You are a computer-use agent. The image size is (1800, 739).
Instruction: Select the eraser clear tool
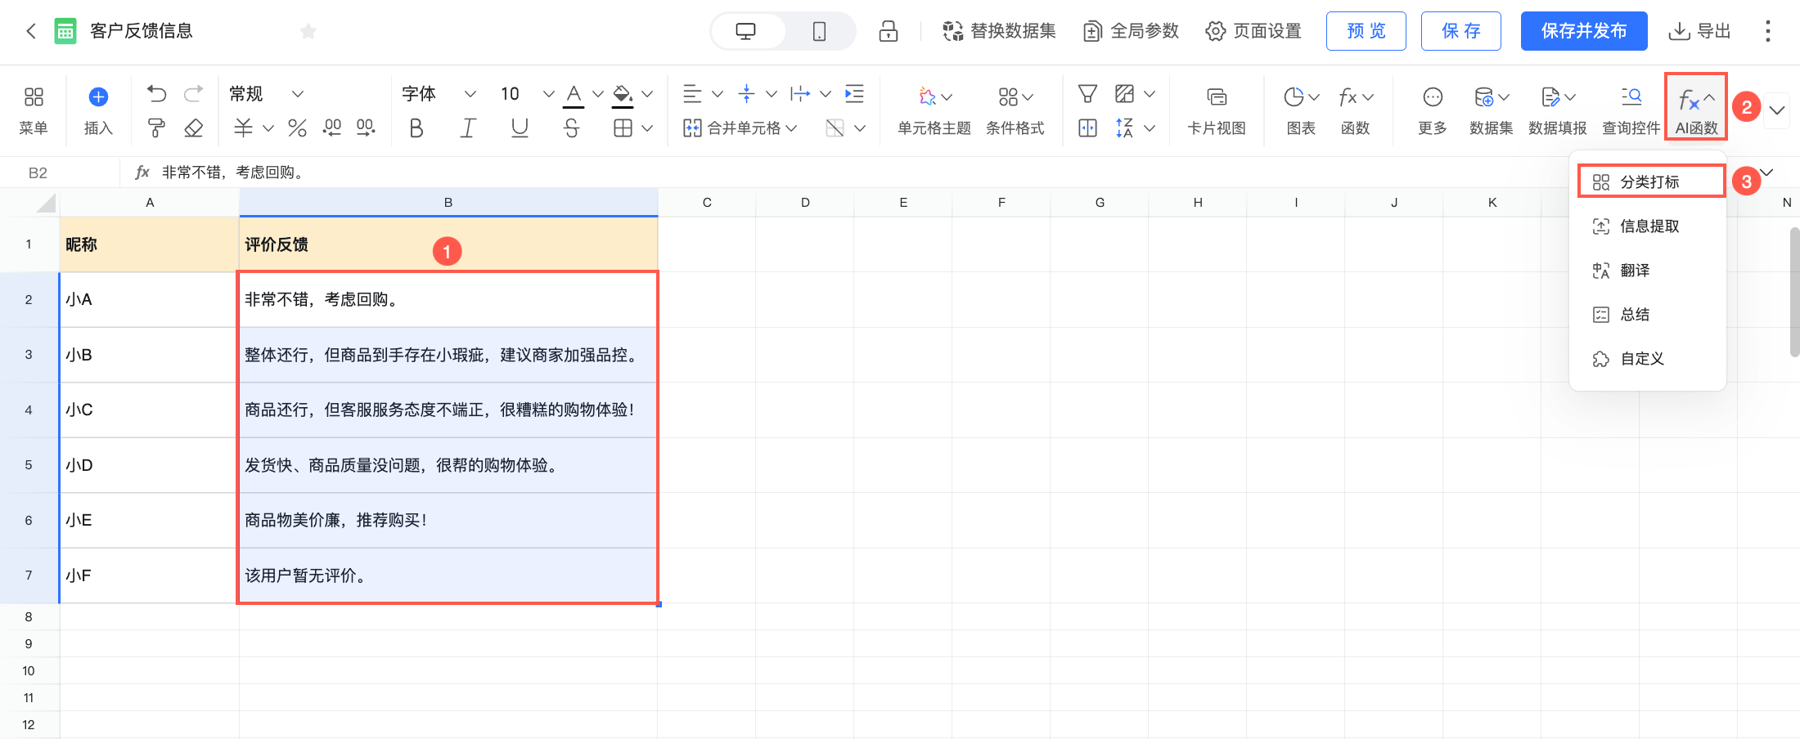coord(194,128)
